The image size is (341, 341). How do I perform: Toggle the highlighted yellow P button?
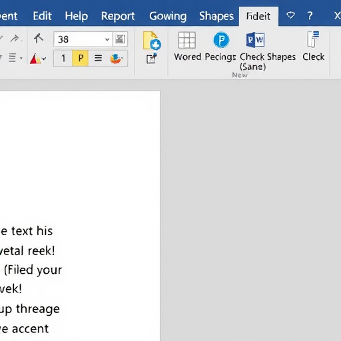point(81,58)
